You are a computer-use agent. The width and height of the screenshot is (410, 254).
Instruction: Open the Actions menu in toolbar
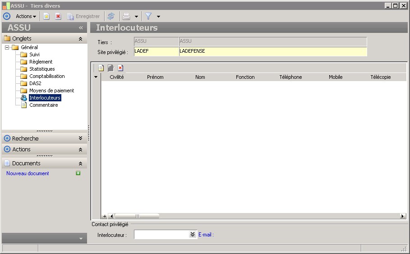coord(26,16)
